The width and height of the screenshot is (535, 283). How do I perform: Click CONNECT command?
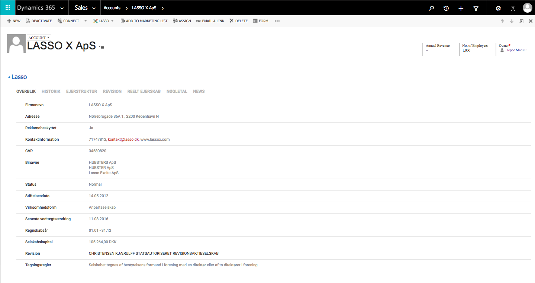point(68,21)
